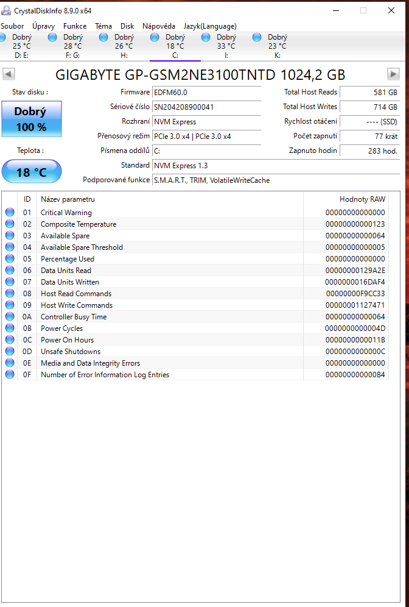Click the status orb for Data Units Written
409x607 pixels.
click(10, 282)
